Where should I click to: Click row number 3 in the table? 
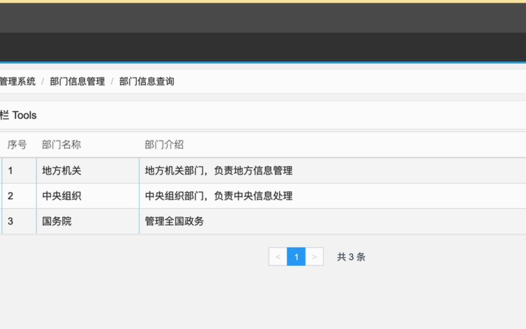[x=10, y=221]
